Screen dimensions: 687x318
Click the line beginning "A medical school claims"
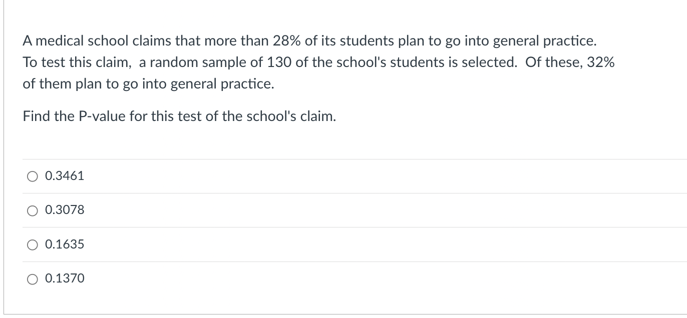309,41
